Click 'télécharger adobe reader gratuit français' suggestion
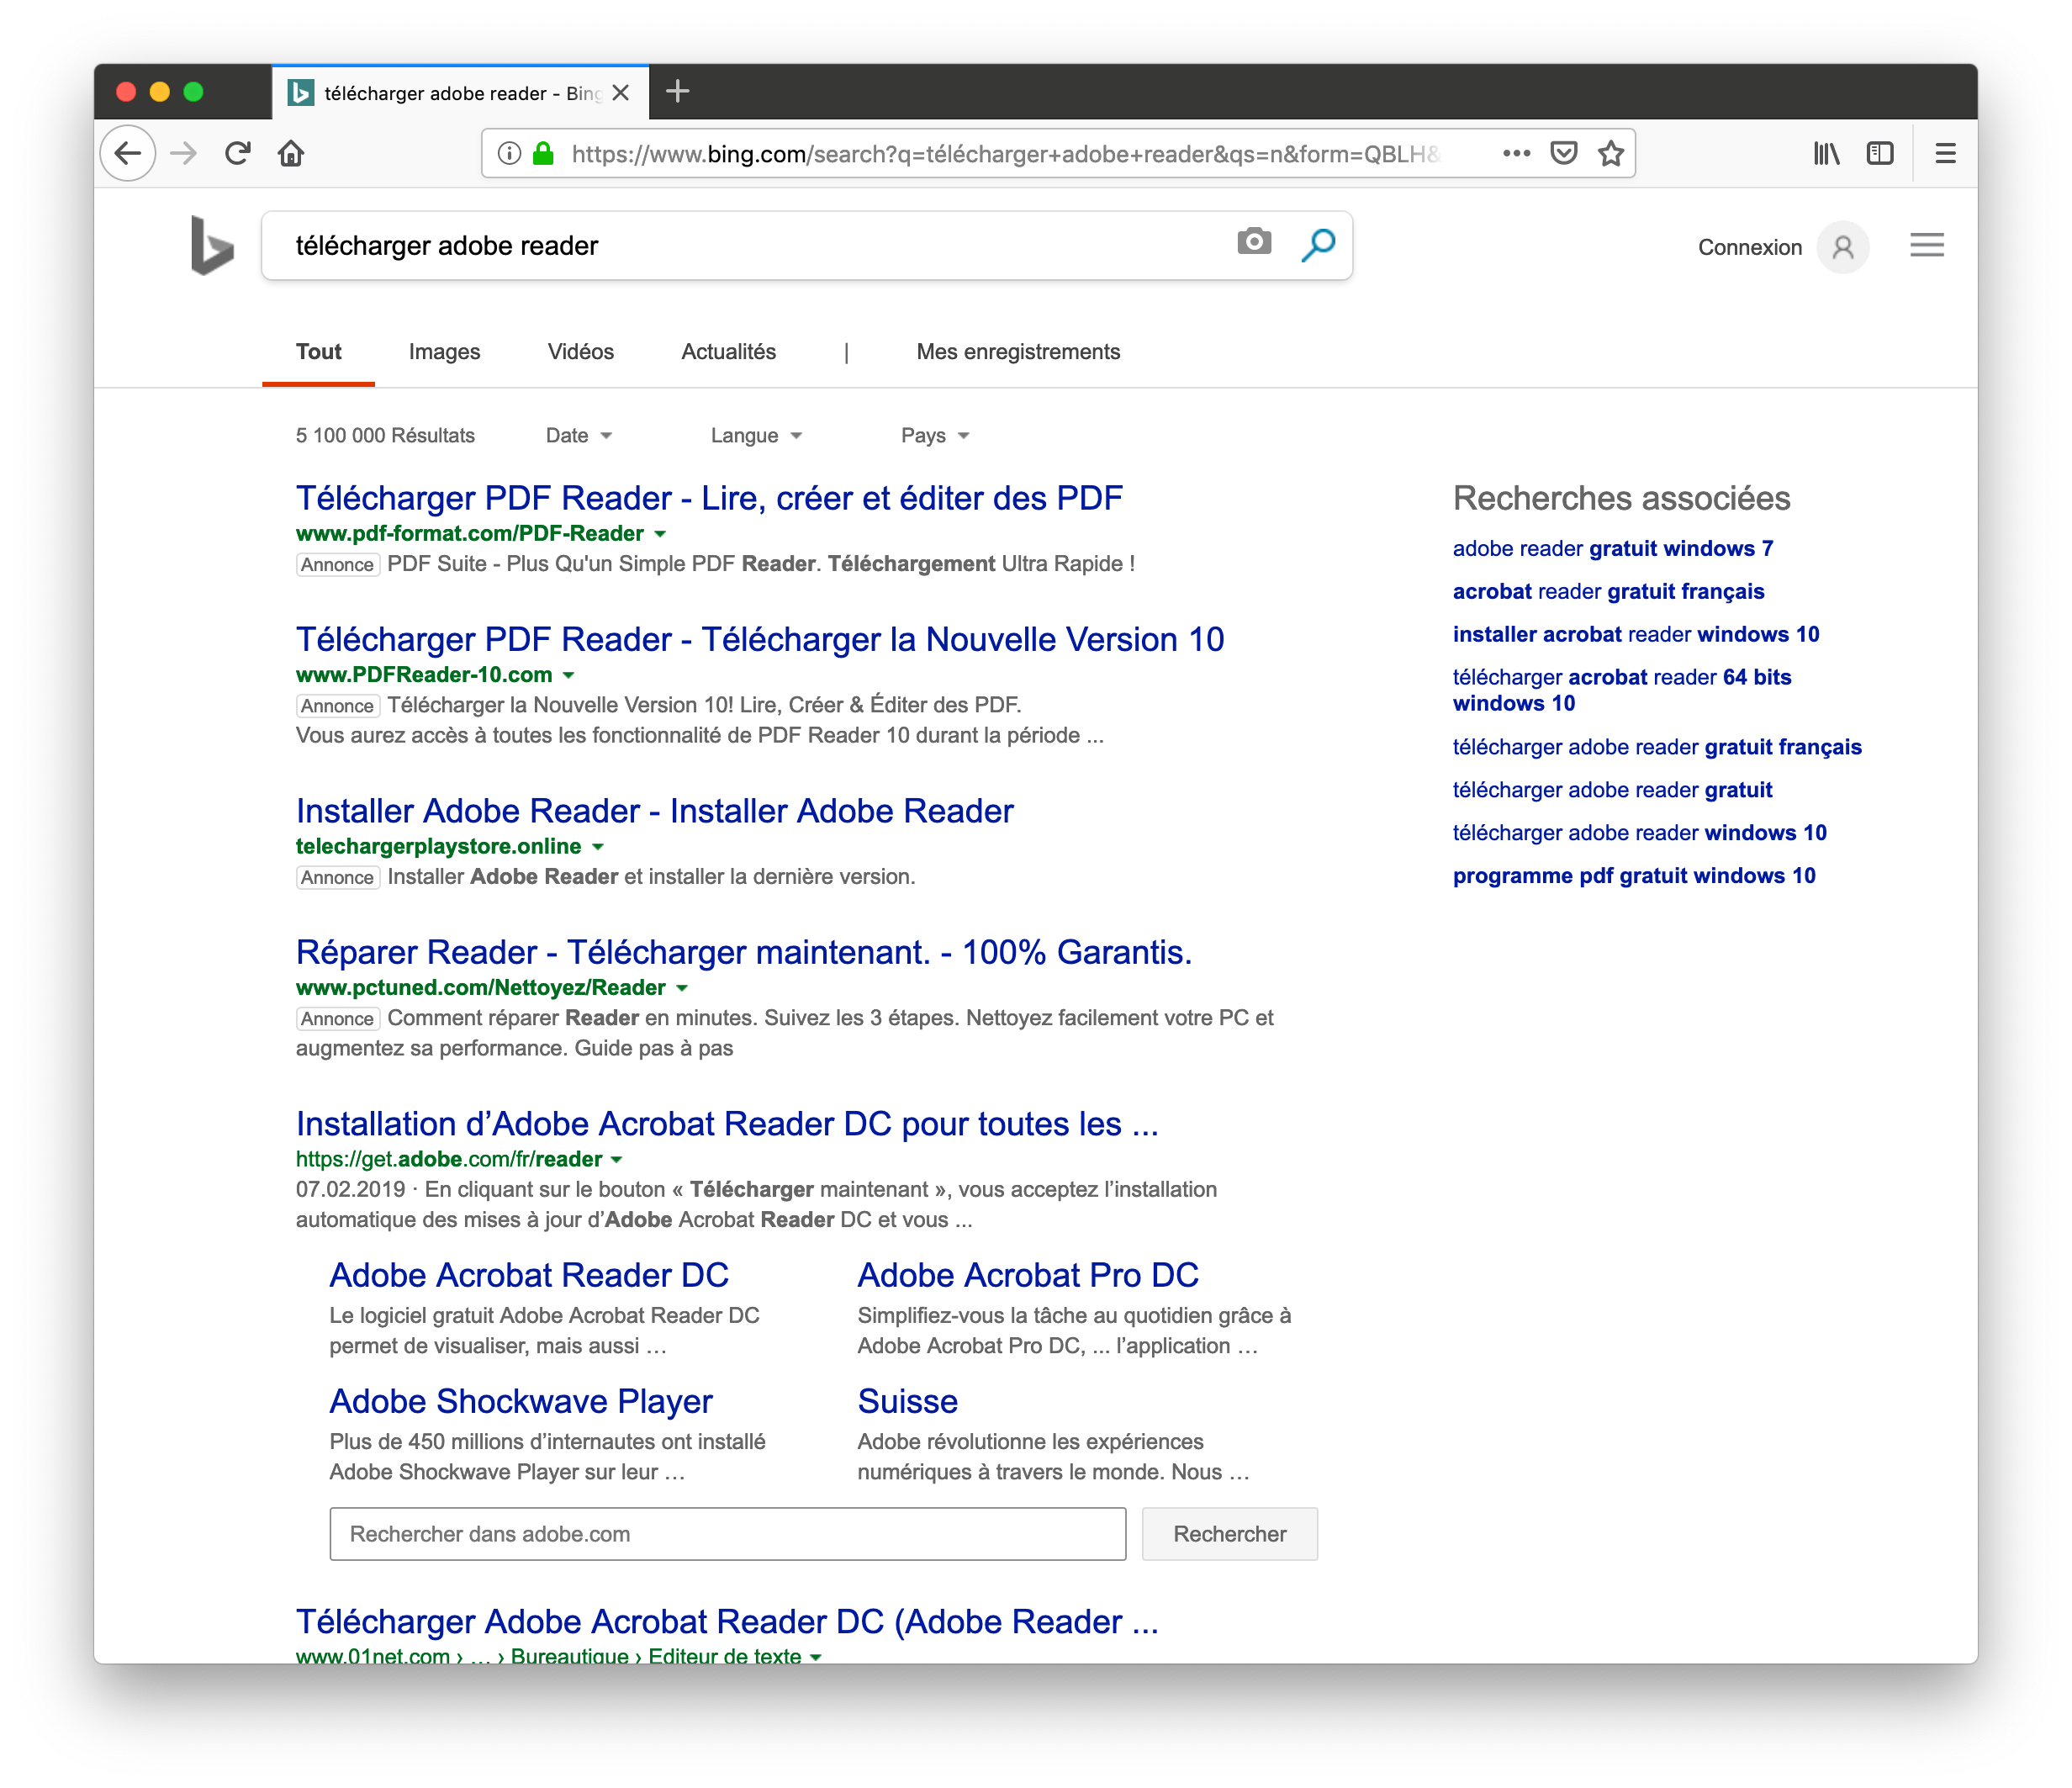 click(1656, 747)
